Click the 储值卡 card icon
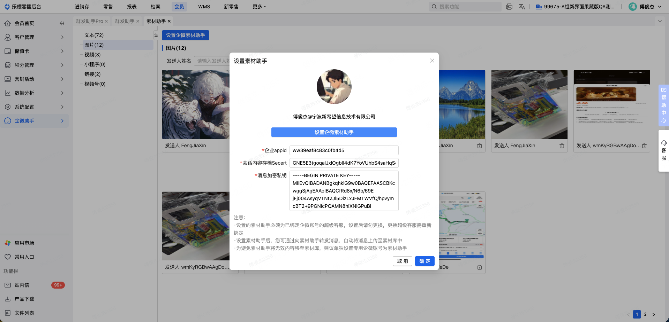 [x=8, y=51]
